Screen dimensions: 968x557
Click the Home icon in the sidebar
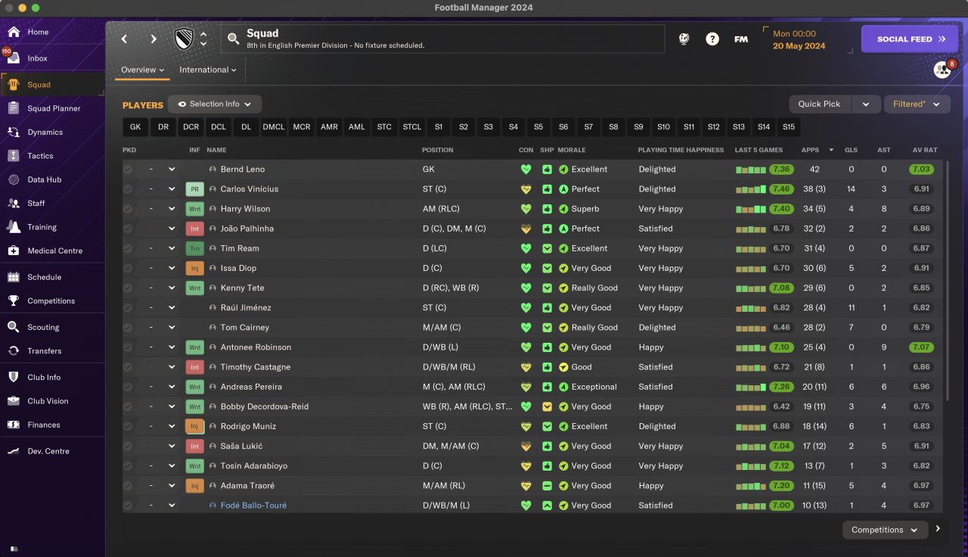[14, 32]
